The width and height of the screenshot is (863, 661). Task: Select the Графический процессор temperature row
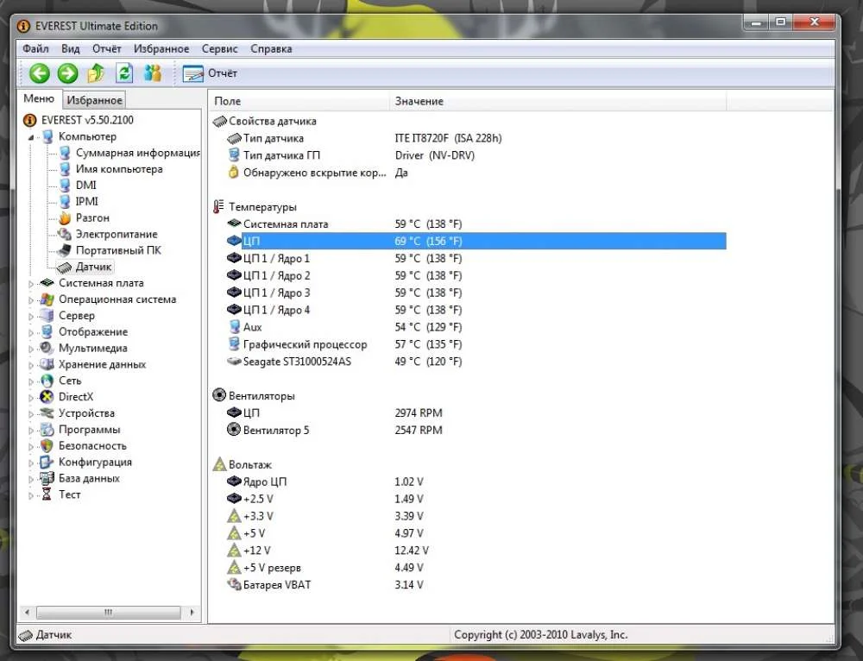pos(305,345)
